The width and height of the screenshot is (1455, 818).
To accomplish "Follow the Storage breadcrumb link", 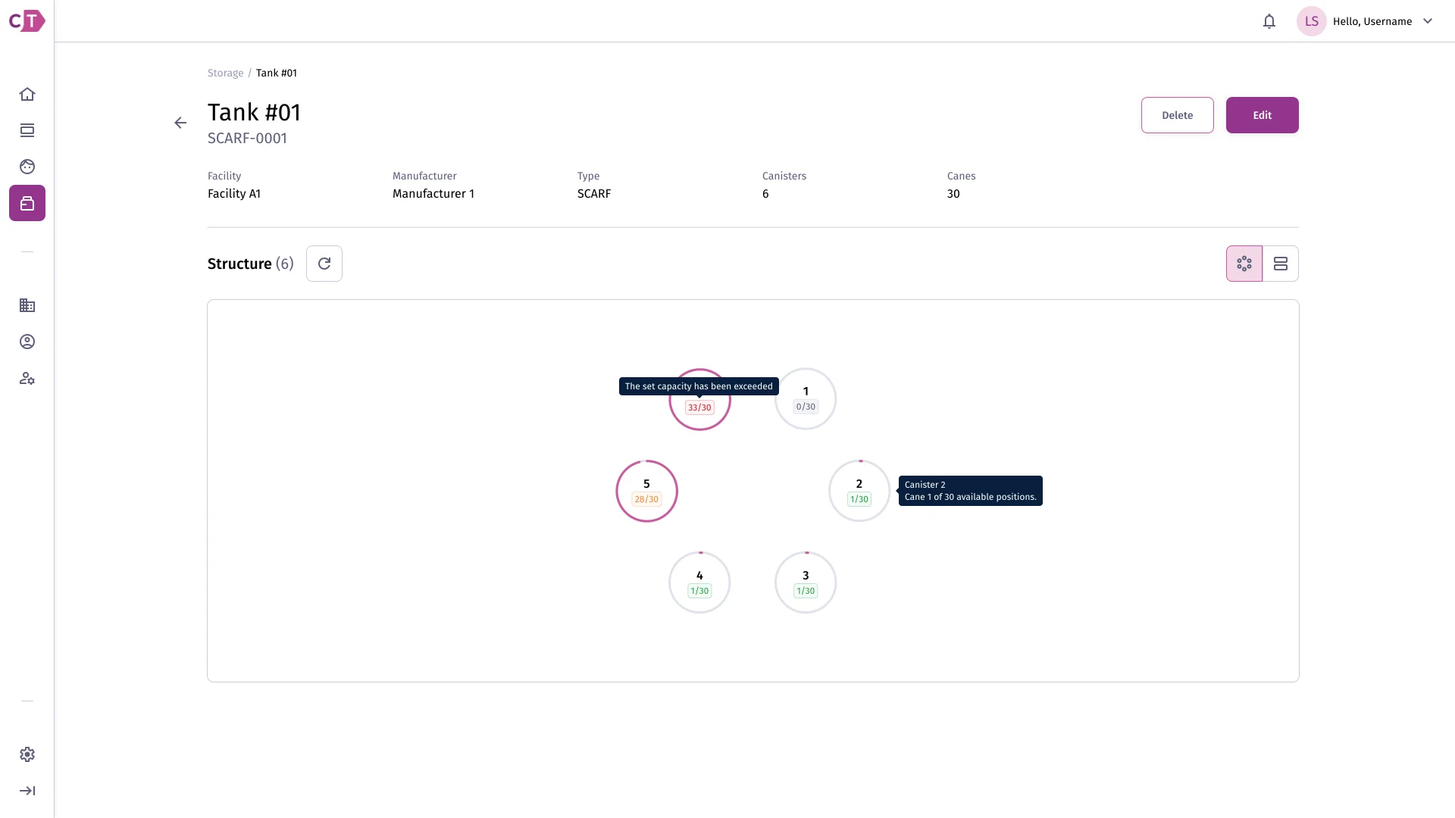I will 225,73.
